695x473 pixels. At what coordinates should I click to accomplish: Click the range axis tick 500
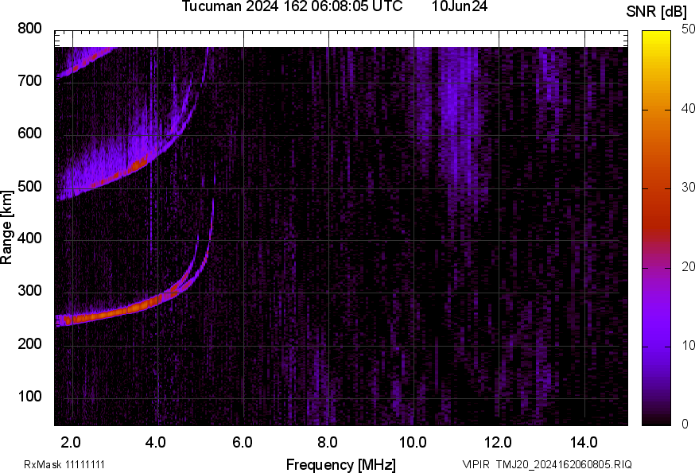(x=29, y=186)
